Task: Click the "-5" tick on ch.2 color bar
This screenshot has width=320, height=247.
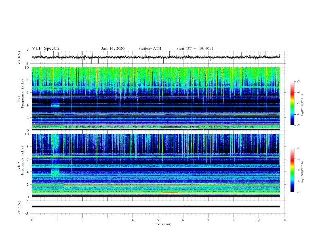Action: pyautogui.click(x=298, y=170)
